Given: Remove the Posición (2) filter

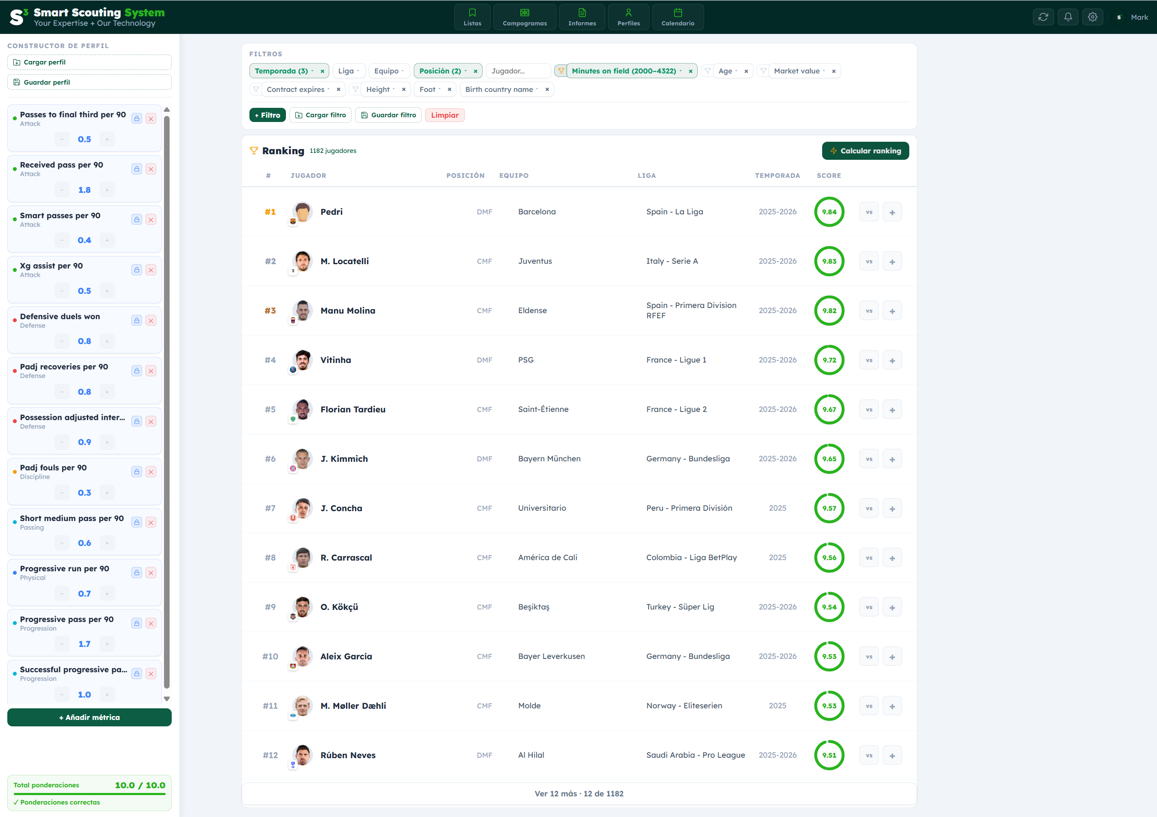Looking at the screenshot, I should click(x=475, y=71).
